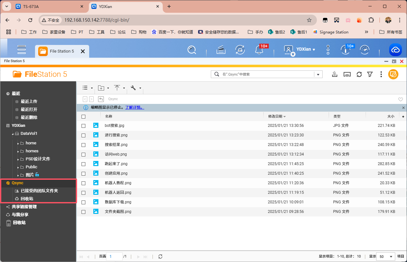Image resolution: width=407 pixels, height=262 pixels.
Task: Open 最近打开 in the sidebar
Action: [x=29, y=109]
